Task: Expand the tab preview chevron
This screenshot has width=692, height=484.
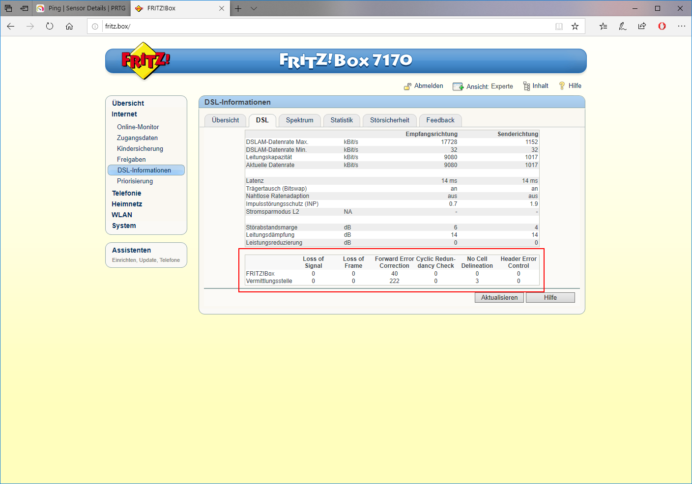Action: (254, 8)
